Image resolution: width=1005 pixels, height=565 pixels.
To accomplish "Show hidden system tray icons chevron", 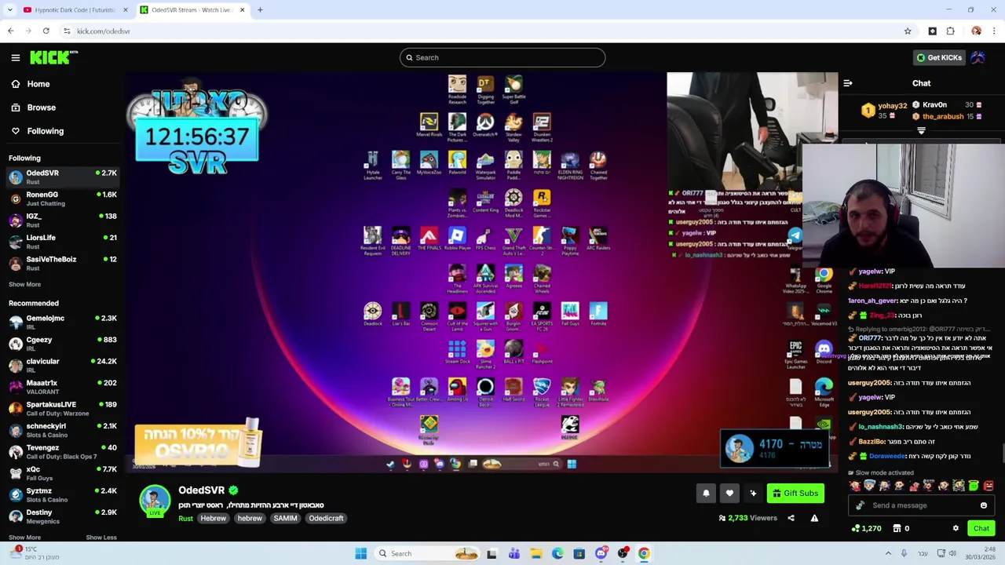I will point(888,553).
